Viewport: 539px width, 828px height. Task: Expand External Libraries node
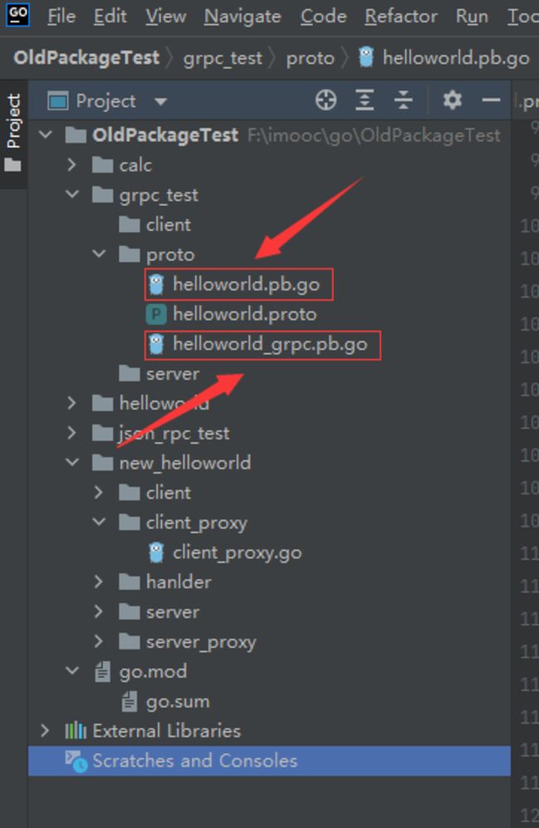(x=45, y=732)
